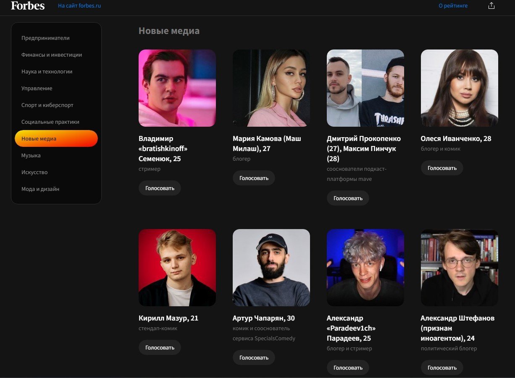Click the name «Артур Чапарян, 30»
Screen dimensions: 515x378
(x=264, y=318)
